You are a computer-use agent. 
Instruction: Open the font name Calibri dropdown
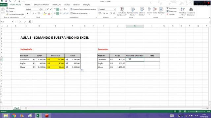[x=40, y=10]
